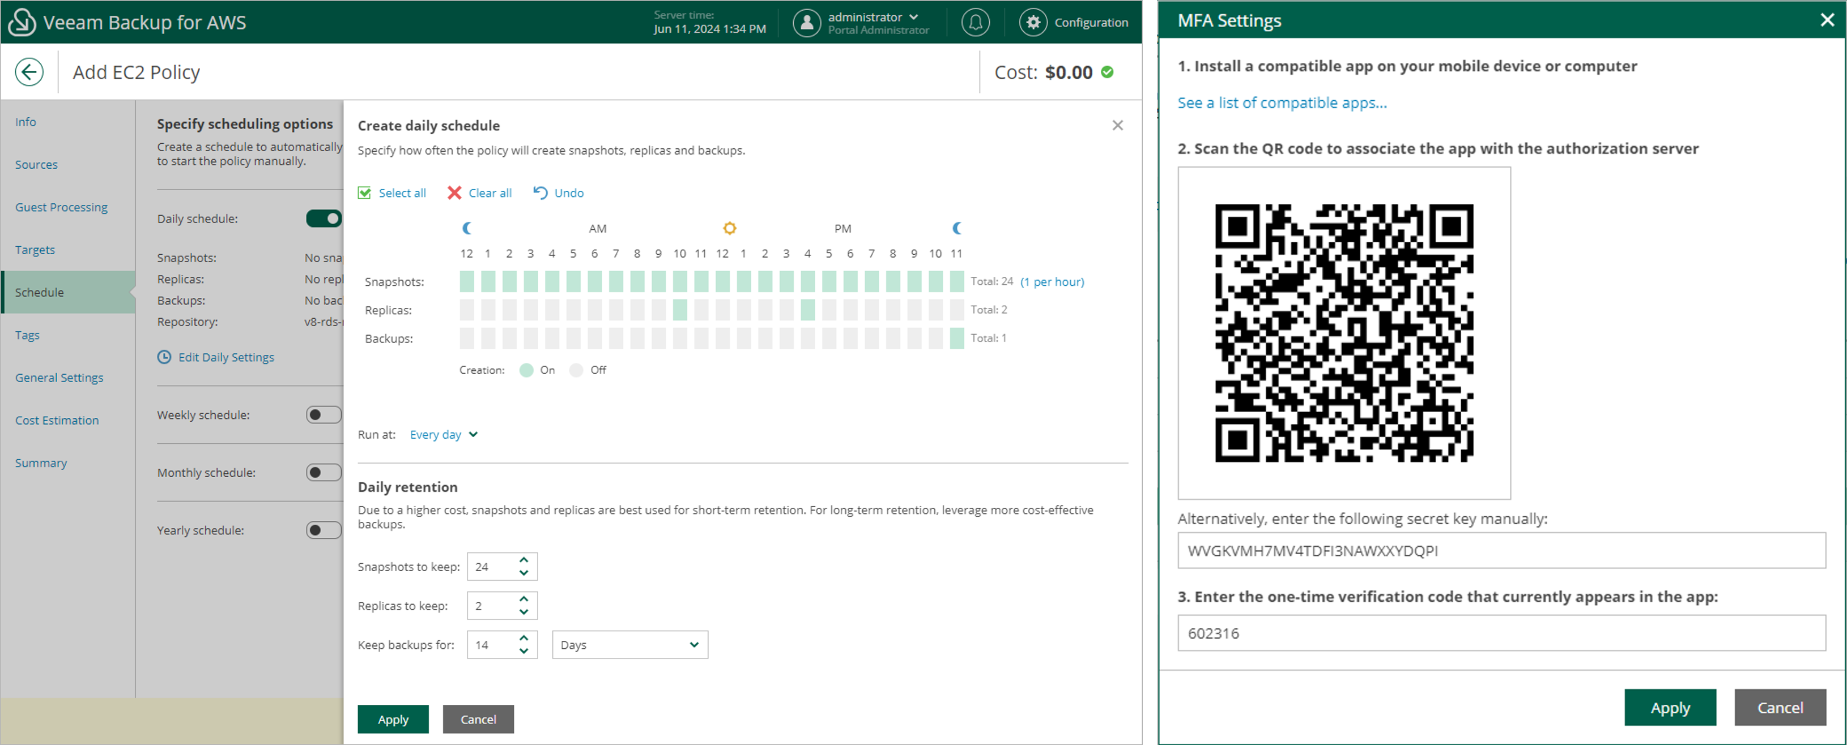This screenshot has width=1847, height=745.
Task: Toggle Replicas cell at 10 AM
Action: [680, 310]
